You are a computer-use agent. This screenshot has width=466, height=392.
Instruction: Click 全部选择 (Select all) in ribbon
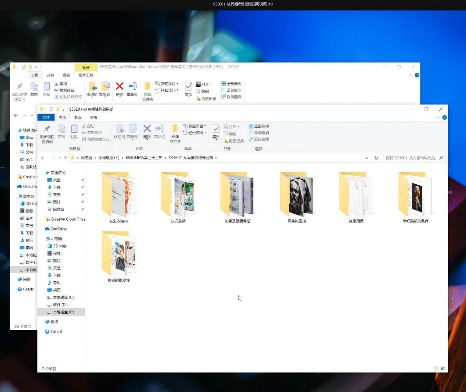click(x=259, y=126)
